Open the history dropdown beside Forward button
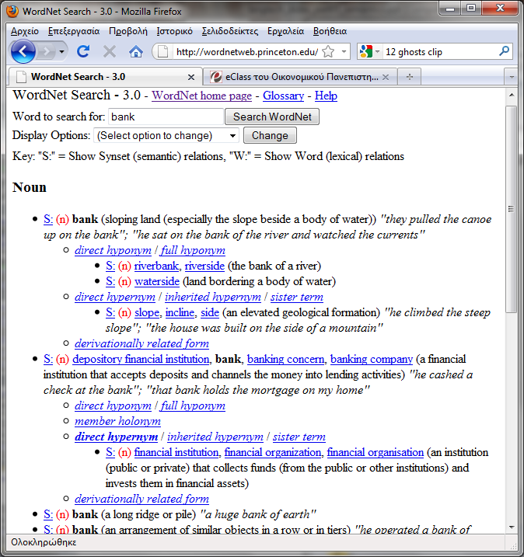This screenshot has width=524, height=557. [x=62, y=52]
